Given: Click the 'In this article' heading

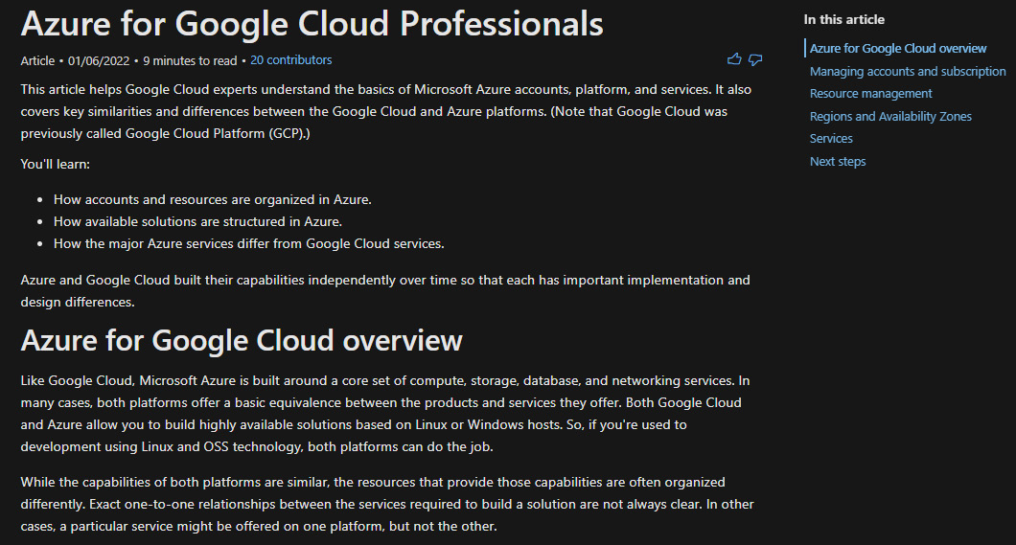Looking at the screenshot, I should pyautogui.click(x=843, y=19).
